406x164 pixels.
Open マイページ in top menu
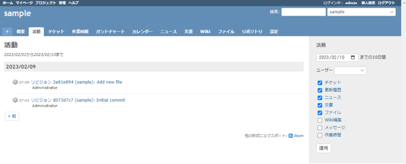coord(24,3)
